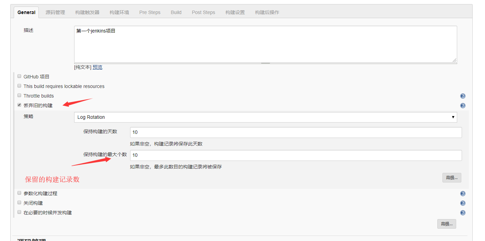
Task: Open the 构建触发器 tab
Action: [87, 12]
